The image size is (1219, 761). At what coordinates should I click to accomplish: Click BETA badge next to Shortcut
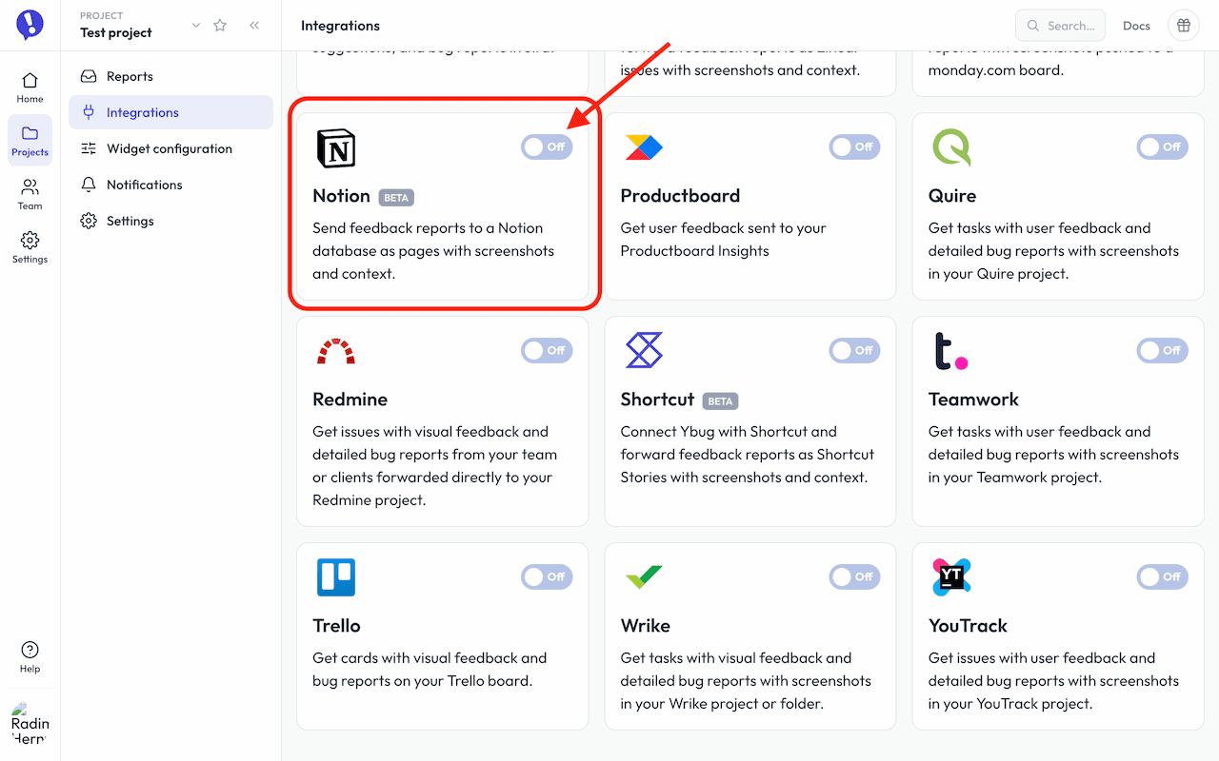[x=720, y=401]
